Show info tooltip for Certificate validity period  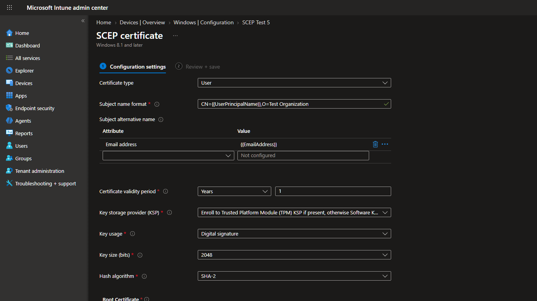pos(166,192)
